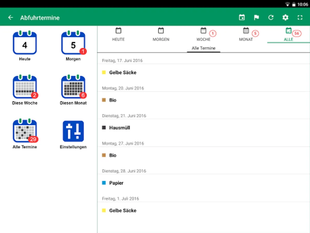This screenshot has height=233, width=310.
Task: Open Gelbe Säcke entry for 1. Juli
Action: (x=204, y=210)
